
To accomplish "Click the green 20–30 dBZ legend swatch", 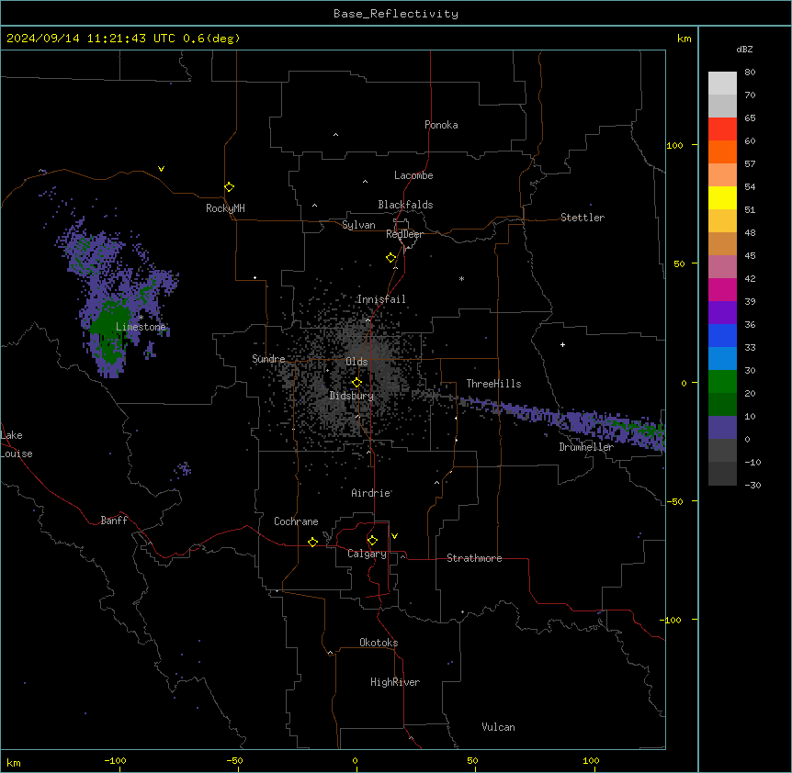I will click(x=722, y=382).
